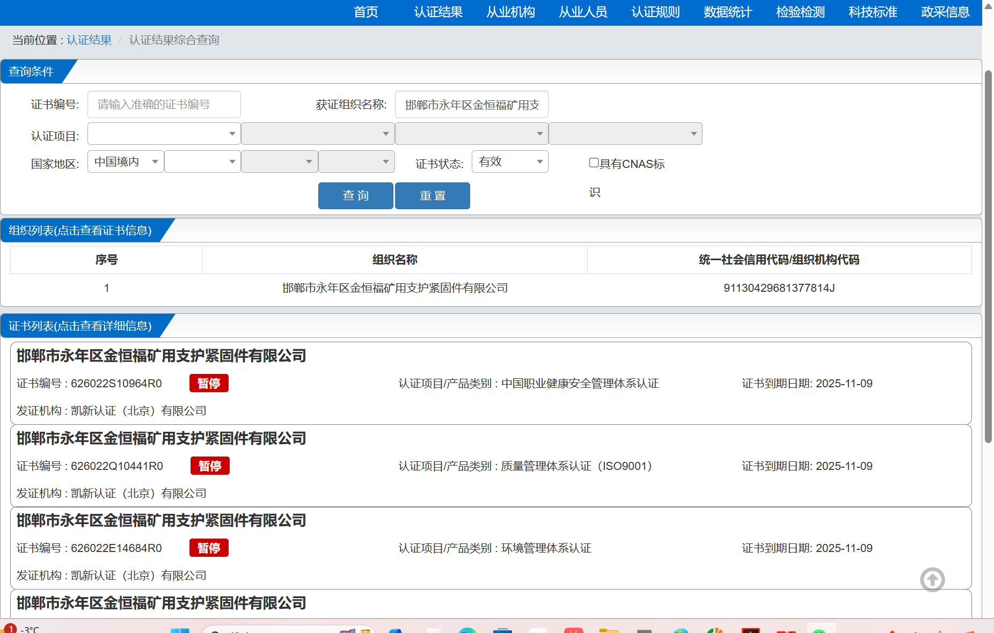This screenshot has width=994, height=633.
Task: Open the third 认证项目 dropdown
Action: (x=471, y=134)
